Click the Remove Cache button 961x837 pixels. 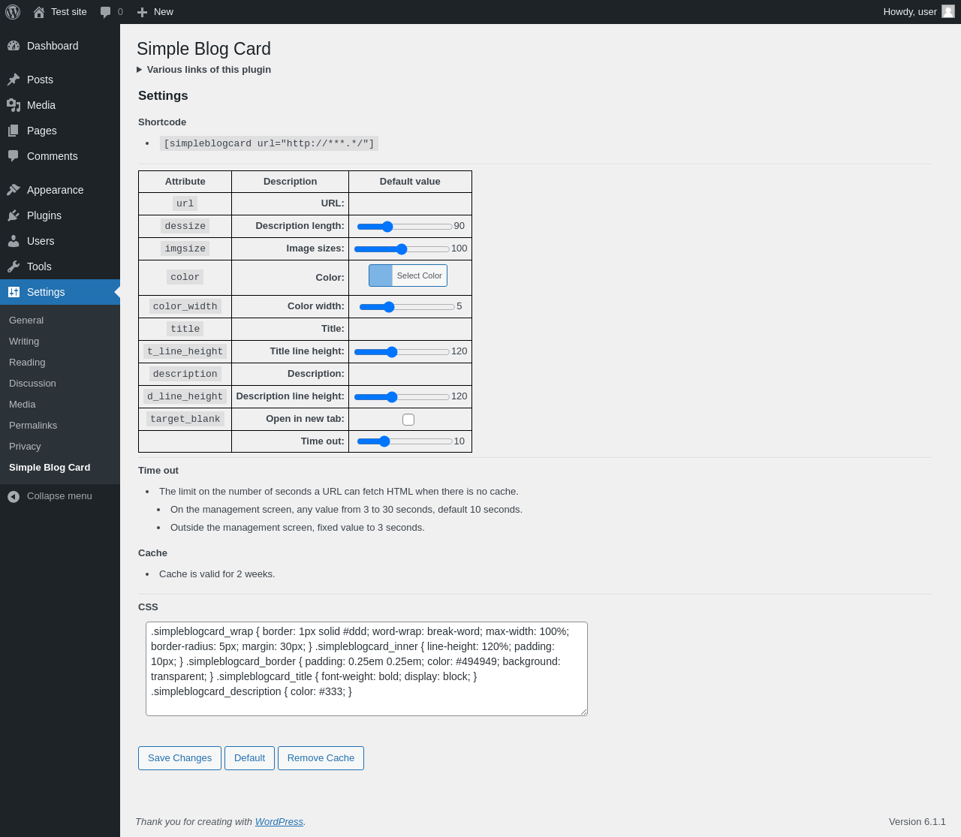click(321, 758)
